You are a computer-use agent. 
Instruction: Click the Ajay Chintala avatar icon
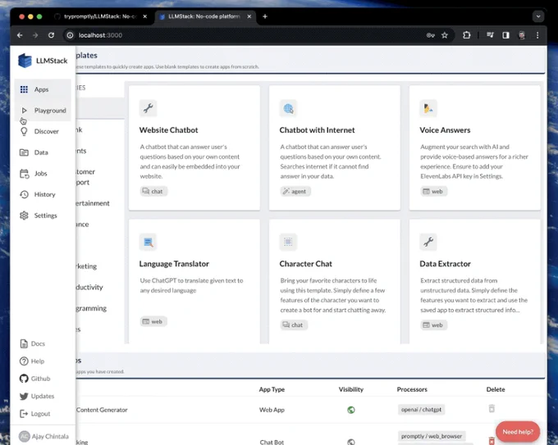coord(24,436)
